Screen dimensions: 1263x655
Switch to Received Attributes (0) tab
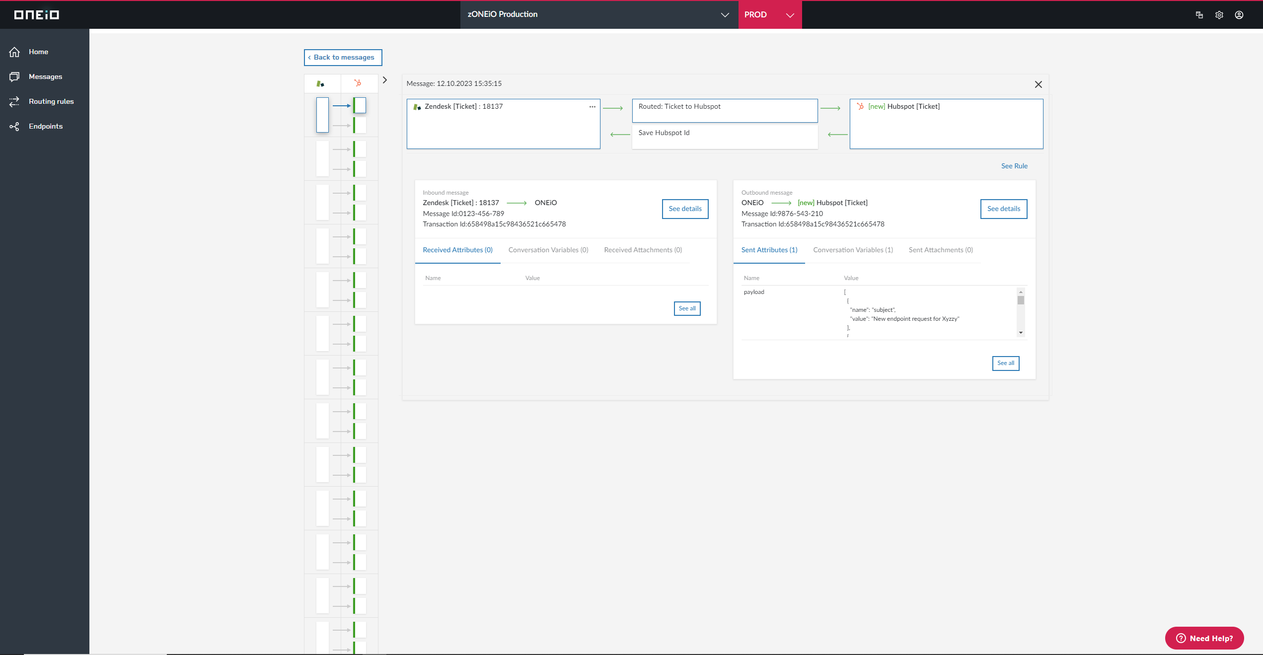coord(457,250)
